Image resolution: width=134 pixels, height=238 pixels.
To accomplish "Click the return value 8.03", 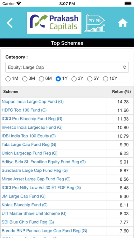I will 124,214.
